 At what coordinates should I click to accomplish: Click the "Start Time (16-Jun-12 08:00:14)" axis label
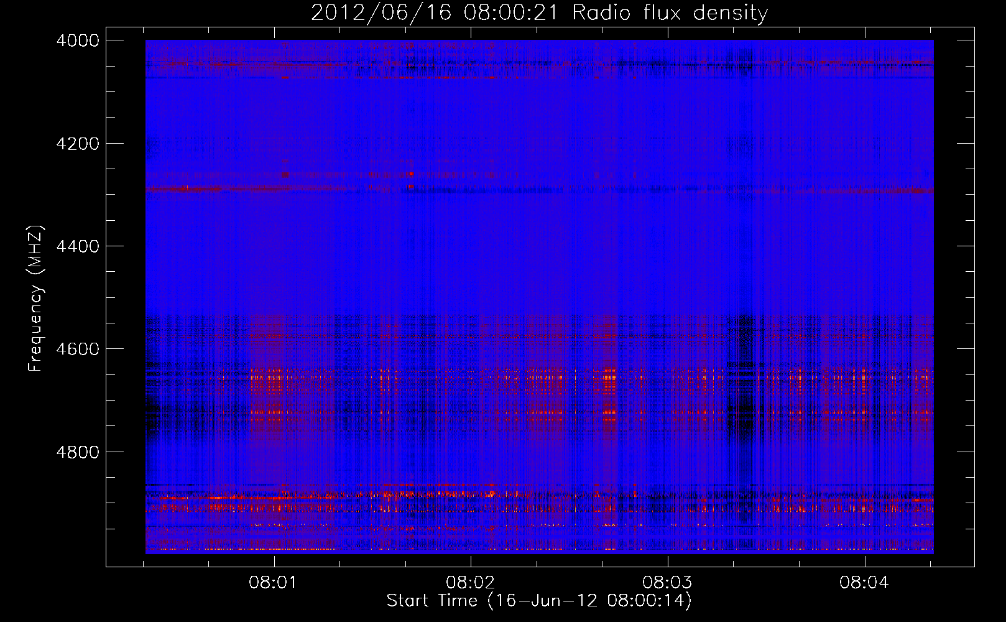(x=539, y=601)
